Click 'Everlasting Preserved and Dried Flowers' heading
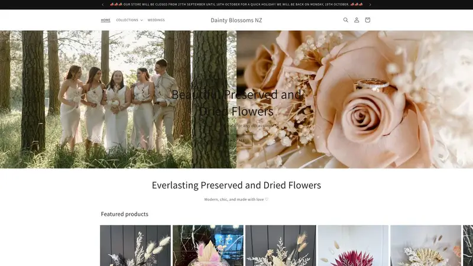 237,185
